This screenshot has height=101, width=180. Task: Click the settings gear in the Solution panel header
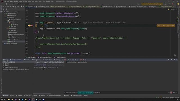click(x=21, y=7)
